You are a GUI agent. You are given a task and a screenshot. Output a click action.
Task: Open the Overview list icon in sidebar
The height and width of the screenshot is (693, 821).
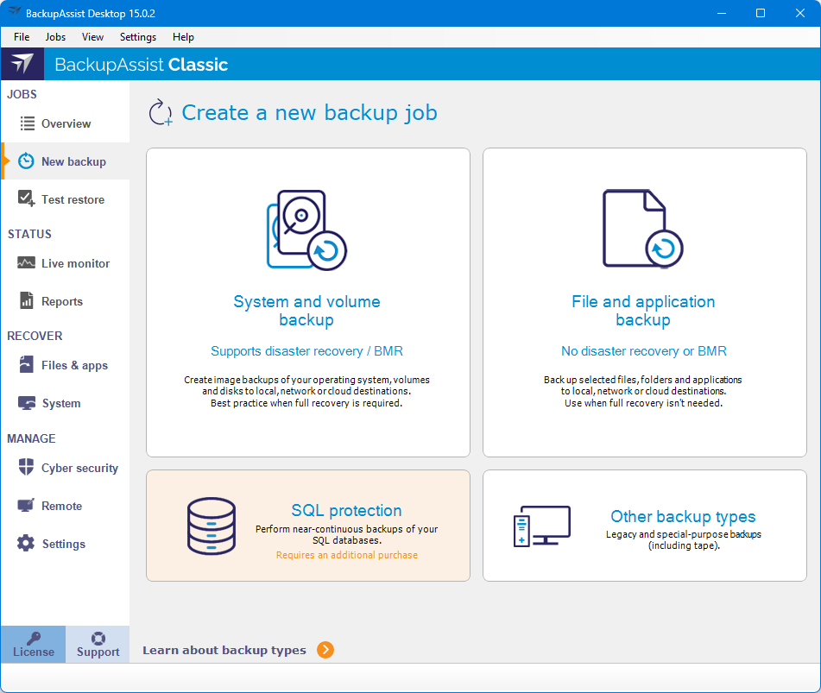click(27, 123)
